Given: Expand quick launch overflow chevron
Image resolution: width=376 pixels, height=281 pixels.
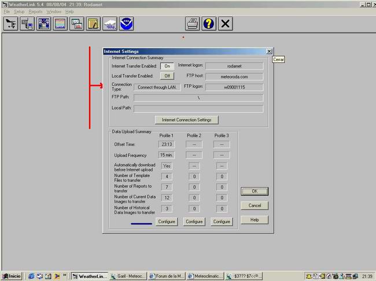Looking at the screenshot, I should coord(65,275).
